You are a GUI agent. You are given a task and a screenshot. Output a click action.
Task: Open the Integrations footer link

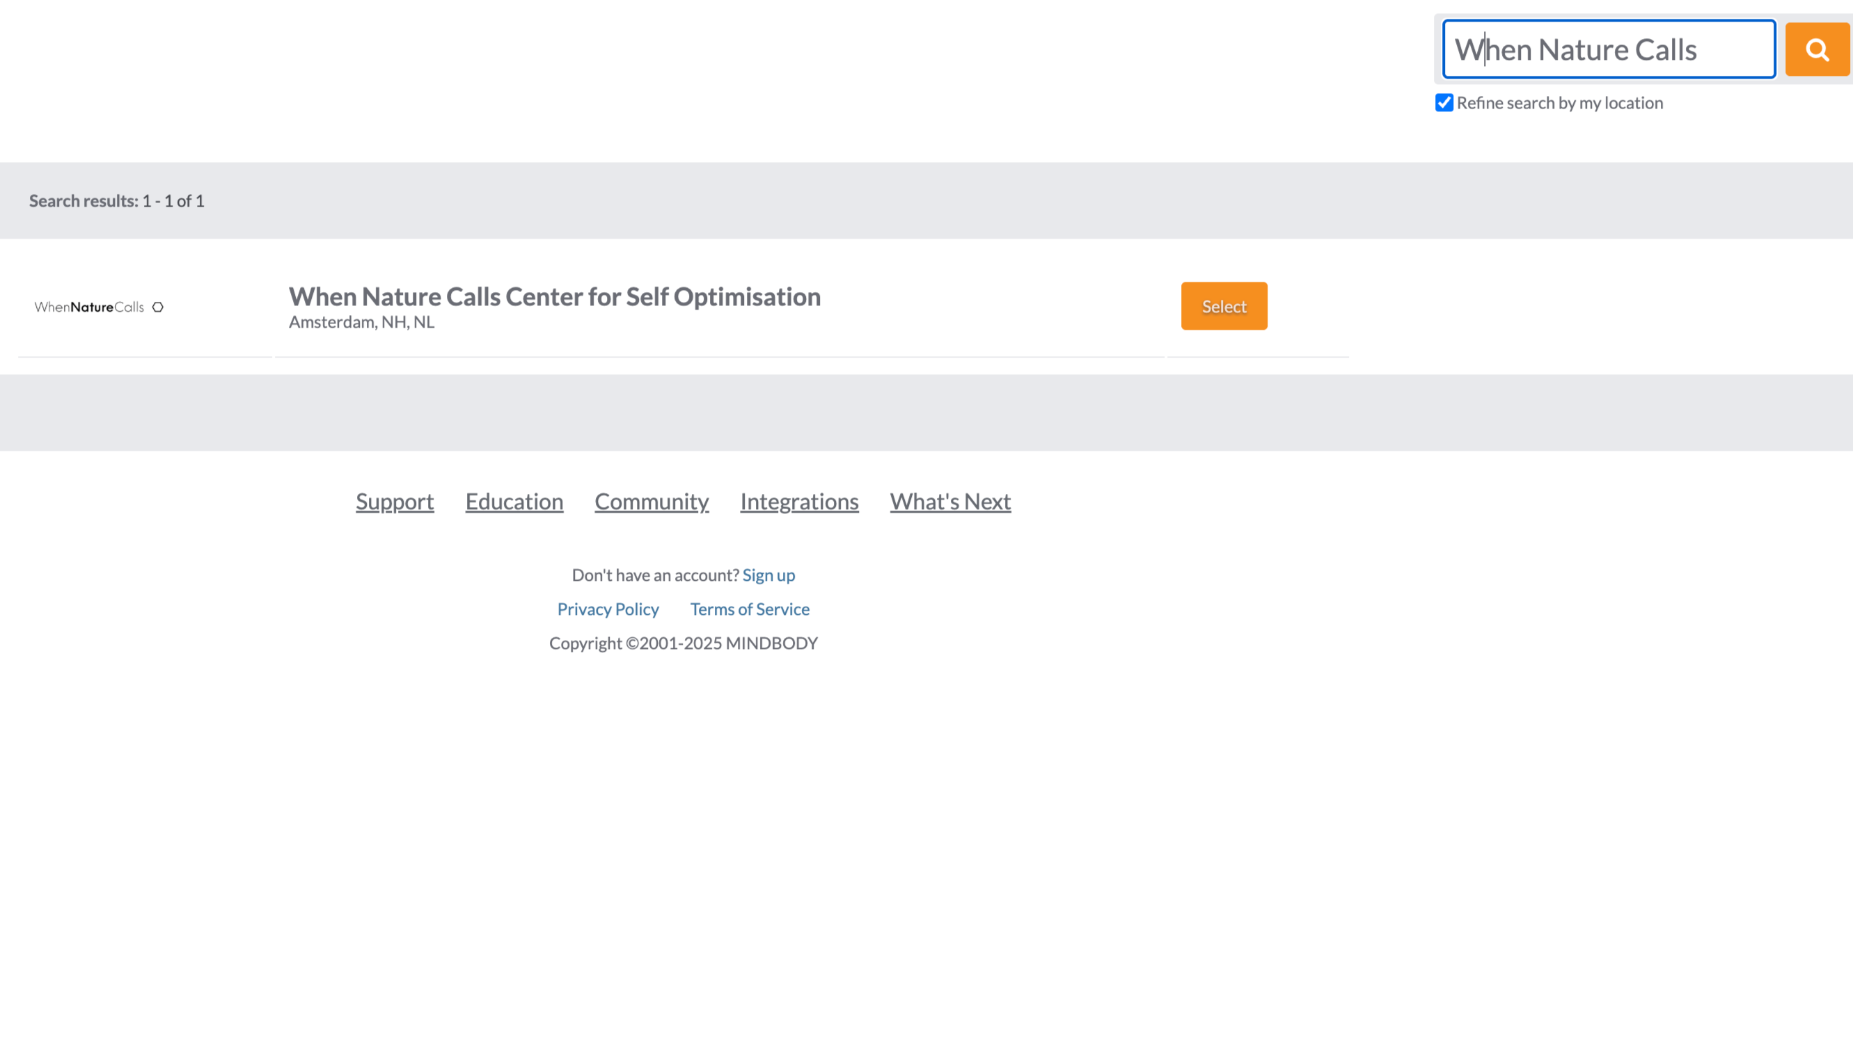coord(798,501)
